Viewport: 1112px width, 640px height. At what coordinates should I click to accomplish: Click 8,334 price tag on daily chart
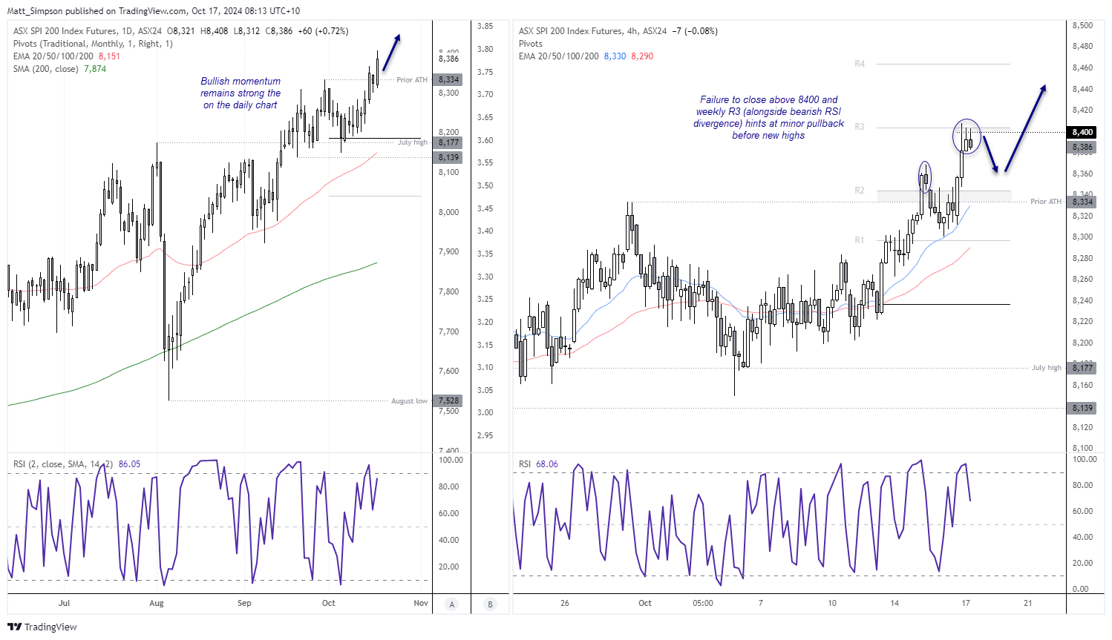click(448, 79)
